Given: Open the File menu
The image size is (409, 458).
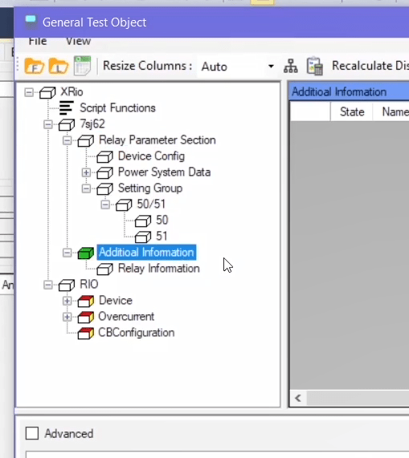Looking at the screenshot, I should [x=38, y=41].
